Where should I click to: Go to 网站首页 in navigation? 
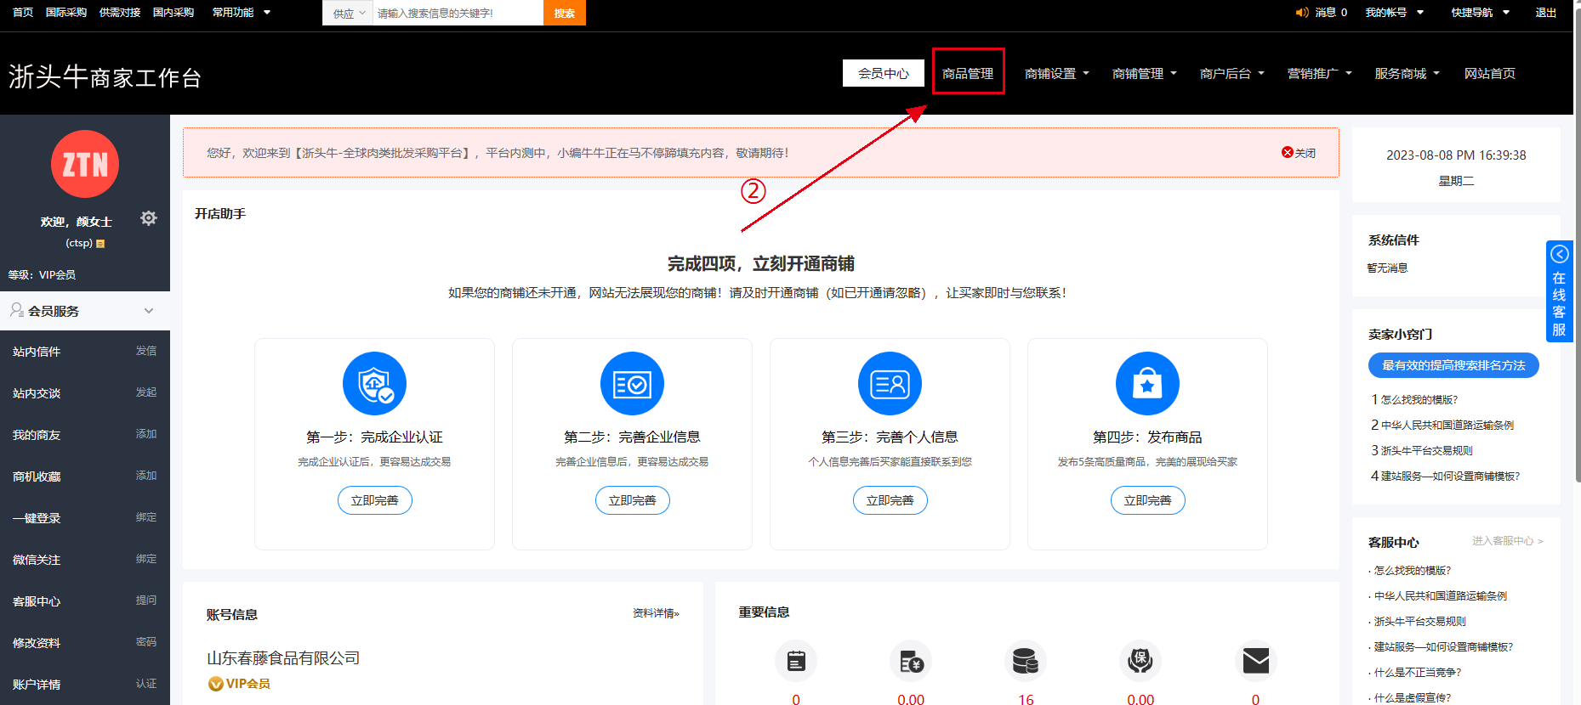(x=1489, y=74)
